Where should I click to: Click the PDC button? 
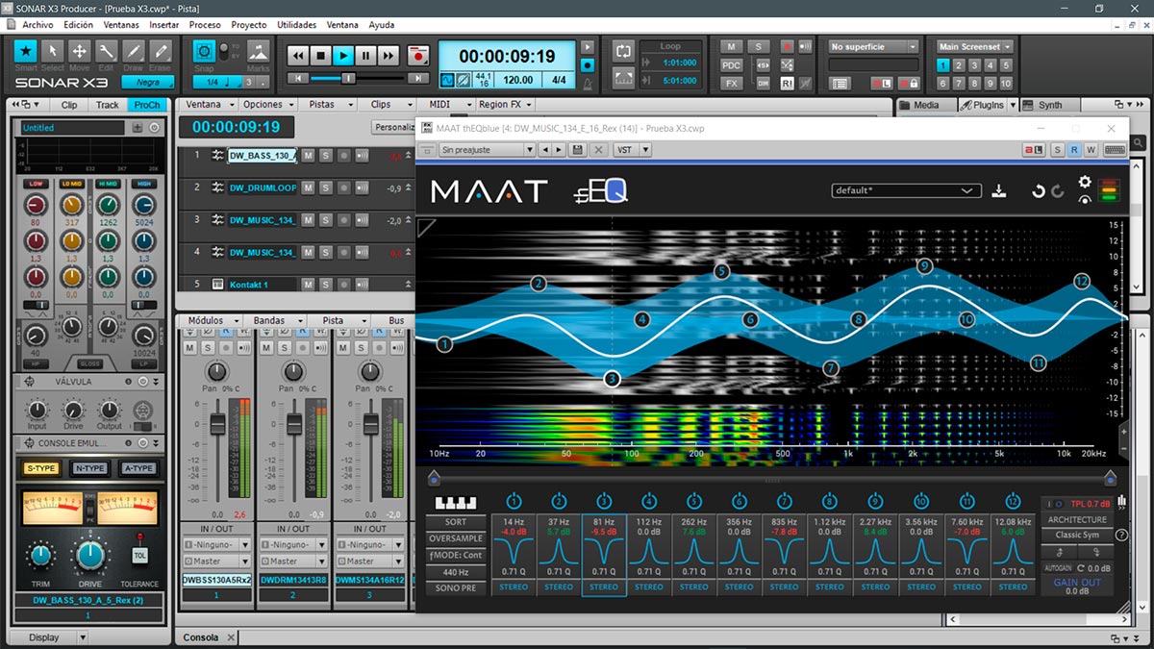click(732, 64)
